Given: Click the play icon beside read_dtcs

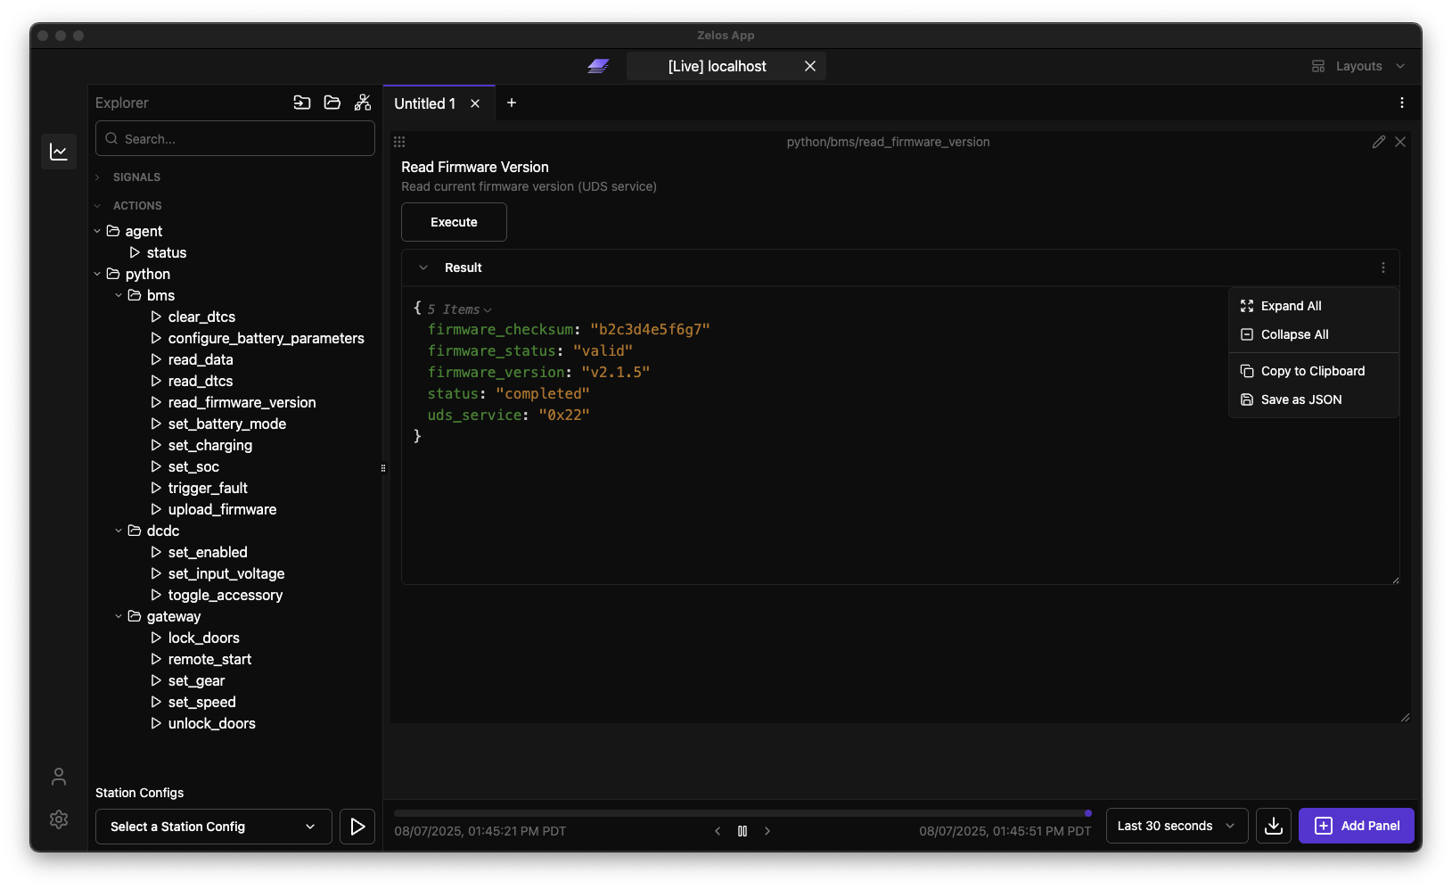Looking at the screenshot, I should click(156, 381).
